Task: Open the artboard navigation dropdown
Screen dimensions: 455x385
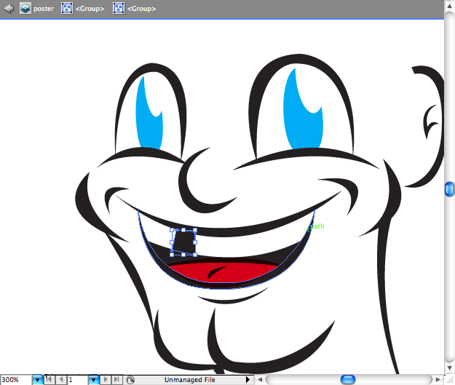Action: tap(93, 380)
